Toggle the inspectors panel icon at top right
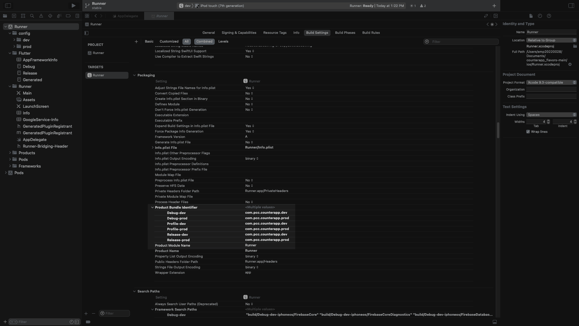579x326 pixels. (x=571, y=5)
